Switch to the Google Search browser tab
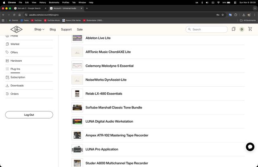 (x=28, y=8)
